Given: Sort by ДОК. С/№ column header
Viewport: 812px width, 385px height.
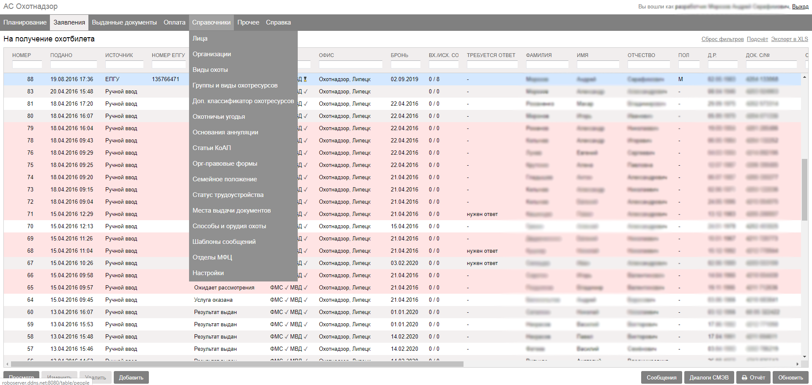Looking at the screenshot, I should coord(758,55).
